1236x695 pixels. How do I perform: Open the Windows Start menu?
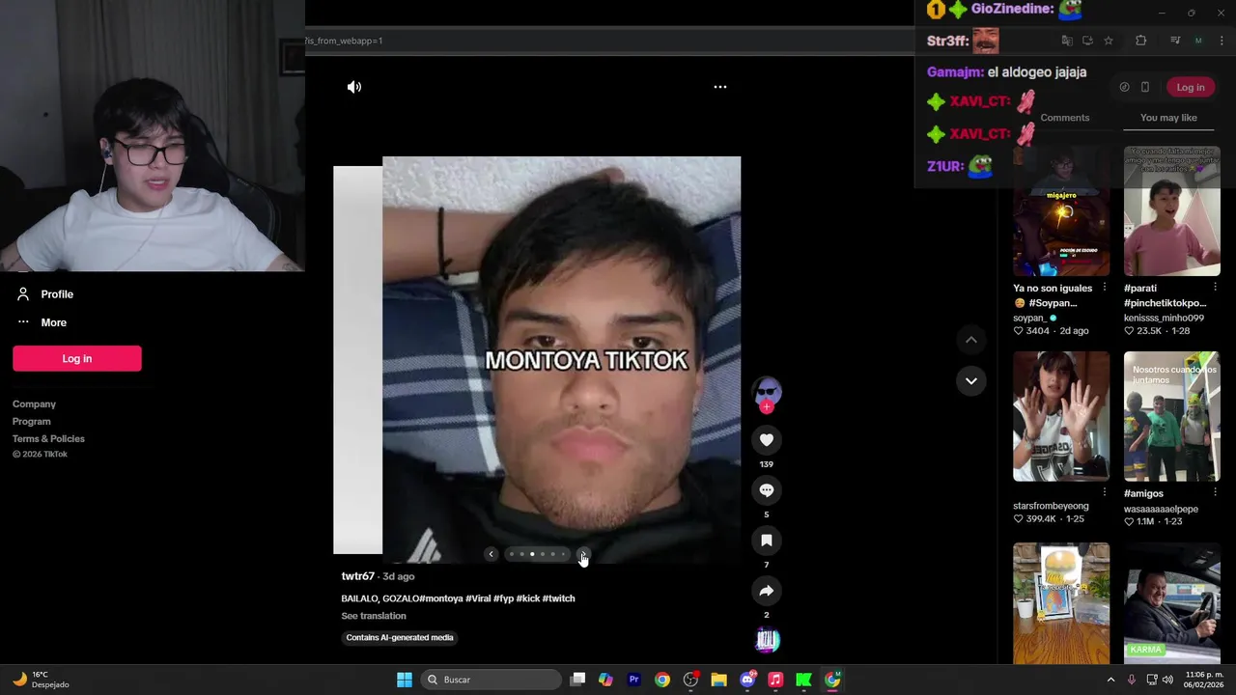pyautogui.click(x=405, y=680)
